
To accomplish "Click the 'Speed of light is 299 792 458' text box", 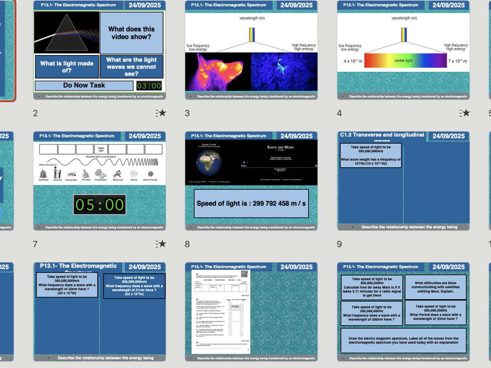I will pos(250,203).
